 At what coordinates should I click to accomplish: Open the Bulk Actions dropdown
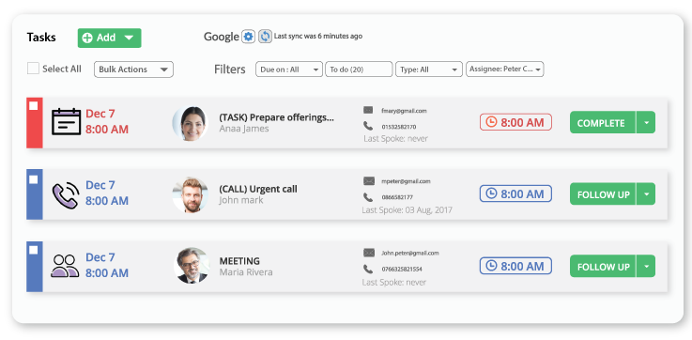click(133, 70)
